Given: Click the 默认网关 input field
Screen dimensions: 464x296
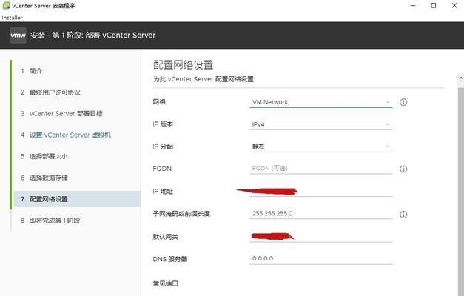Looking at the screenshot, I should [x=321, y=237].
